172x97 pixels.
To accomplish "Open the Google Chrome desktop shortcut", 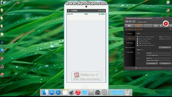I will 168,11.
